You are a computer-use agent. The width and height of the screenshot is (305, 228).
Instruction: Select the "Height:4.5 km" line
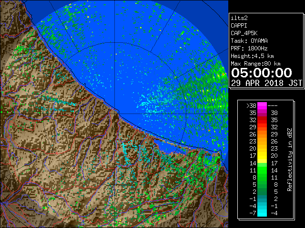(x=252, y=56)
